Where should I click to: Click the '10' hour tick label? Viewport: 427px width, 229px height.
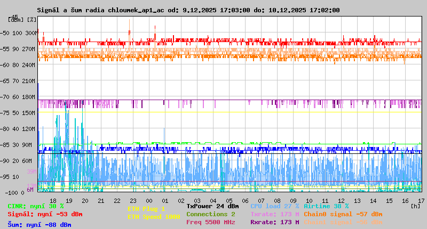click(x=310, y=201)
